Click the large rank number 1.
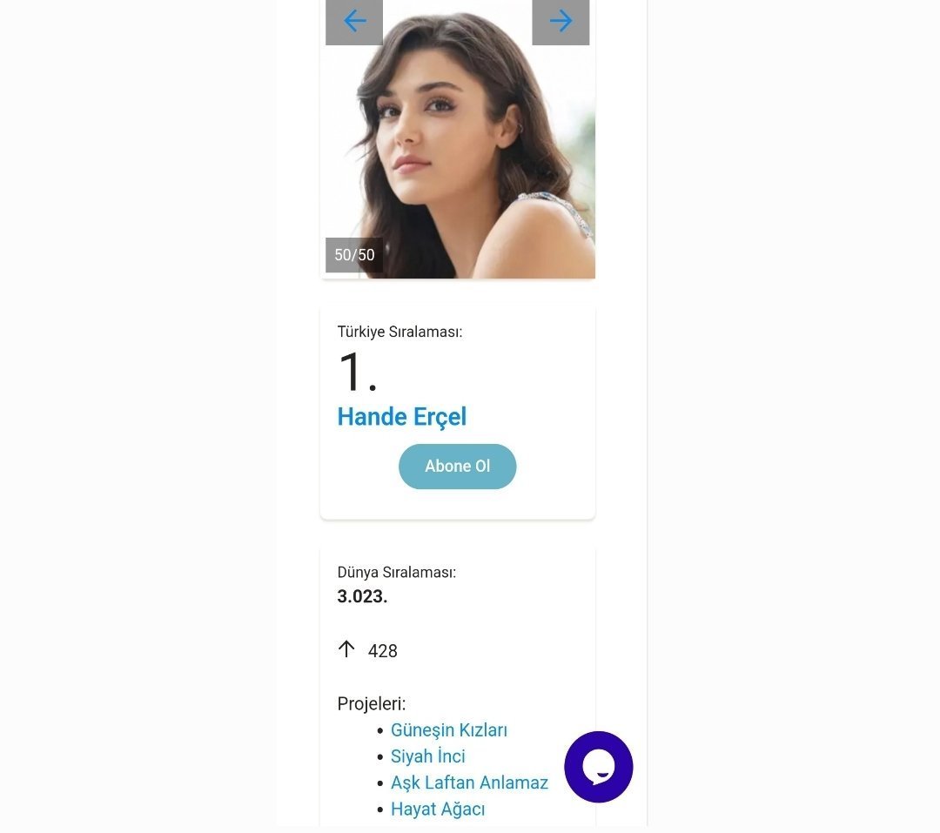 (x=358, y=372)
